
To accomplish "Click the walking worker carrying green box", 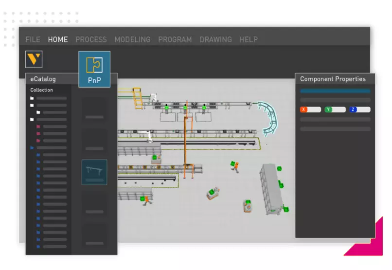I will (x=235, y=166).
